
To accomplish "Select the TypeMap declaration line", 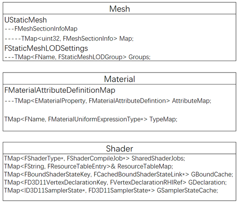I will [x=90, y=119].
